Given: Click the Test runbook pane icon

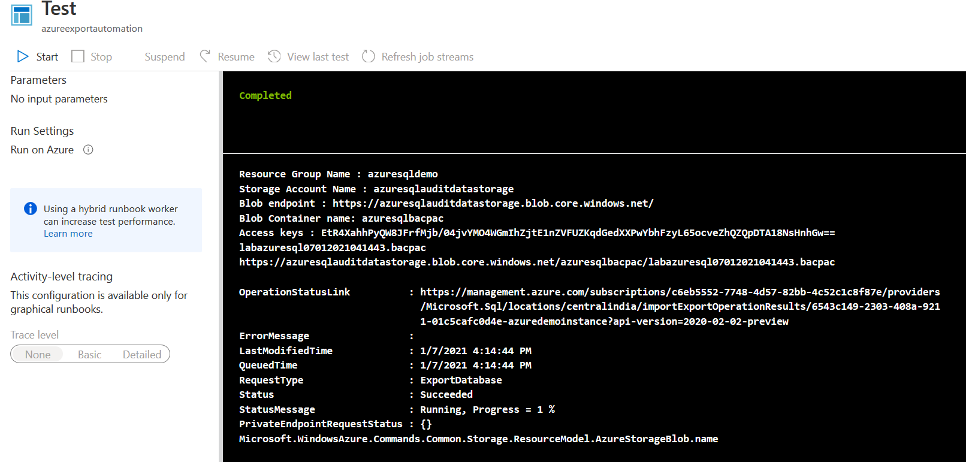Looking at the screenshot, I should pos(22,15).
